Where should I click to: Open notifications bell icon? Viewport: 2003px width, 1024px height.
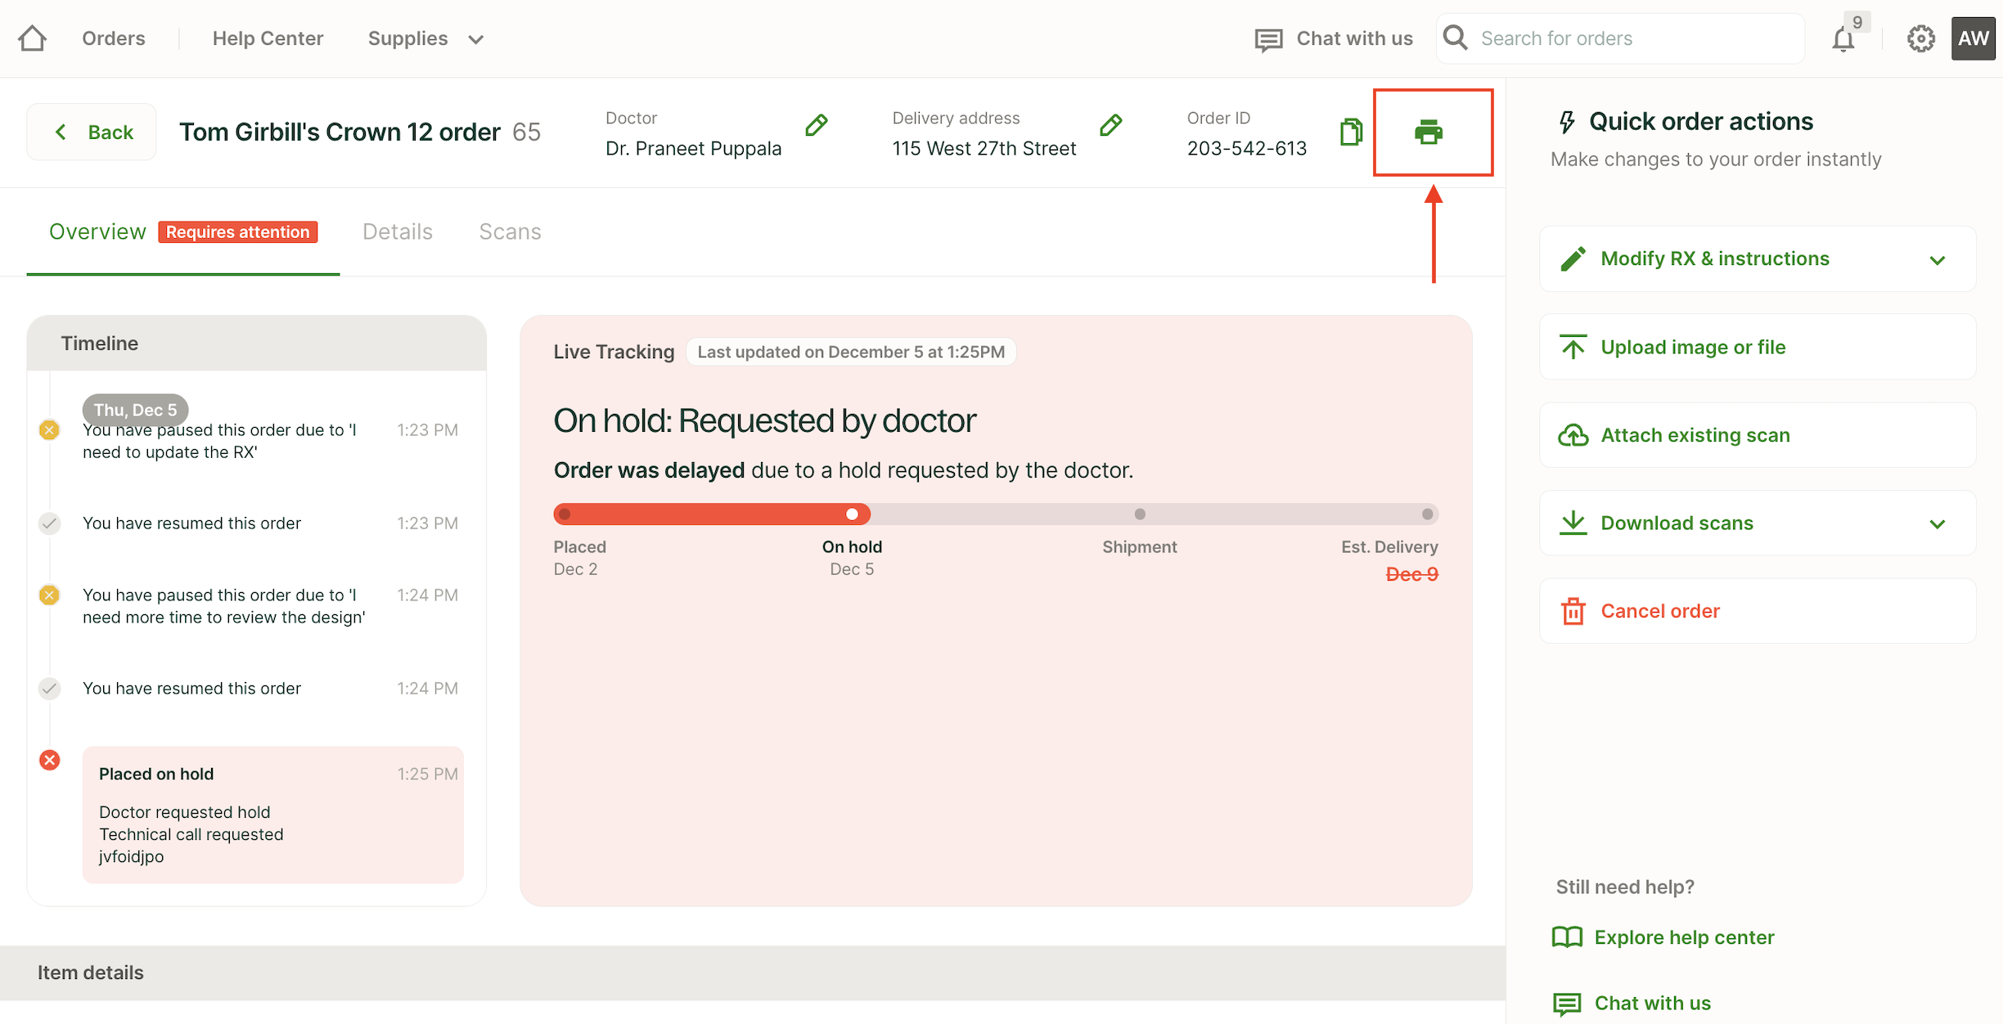[x=1843, y=38]
